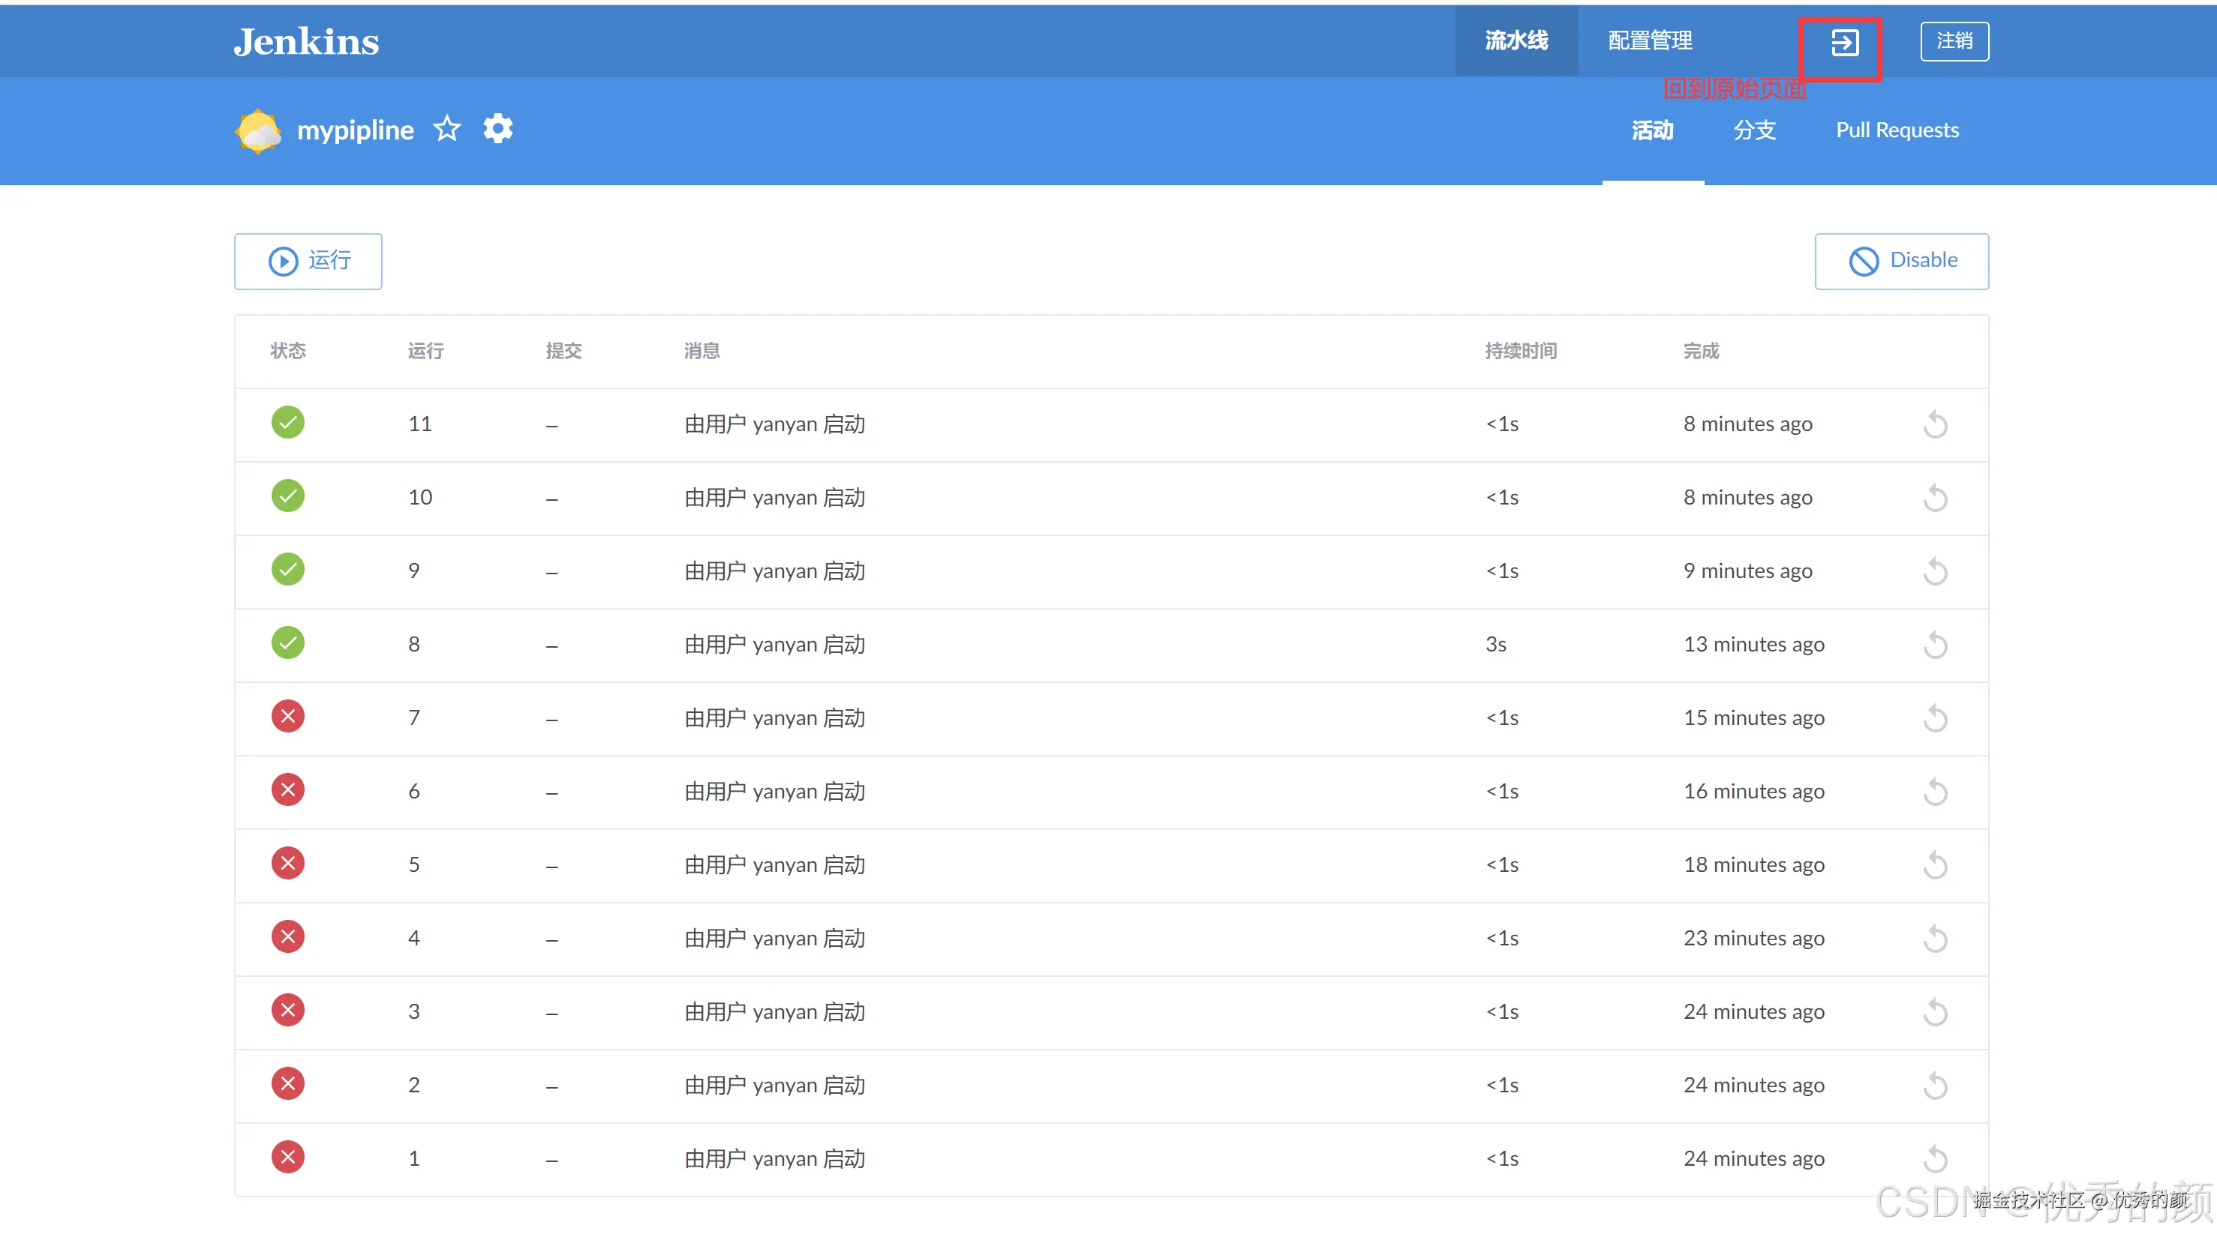Open mypipline settings gear icon
Image resolution: width=2217 pixels, height=1240 pixels.
coord(497,129)
